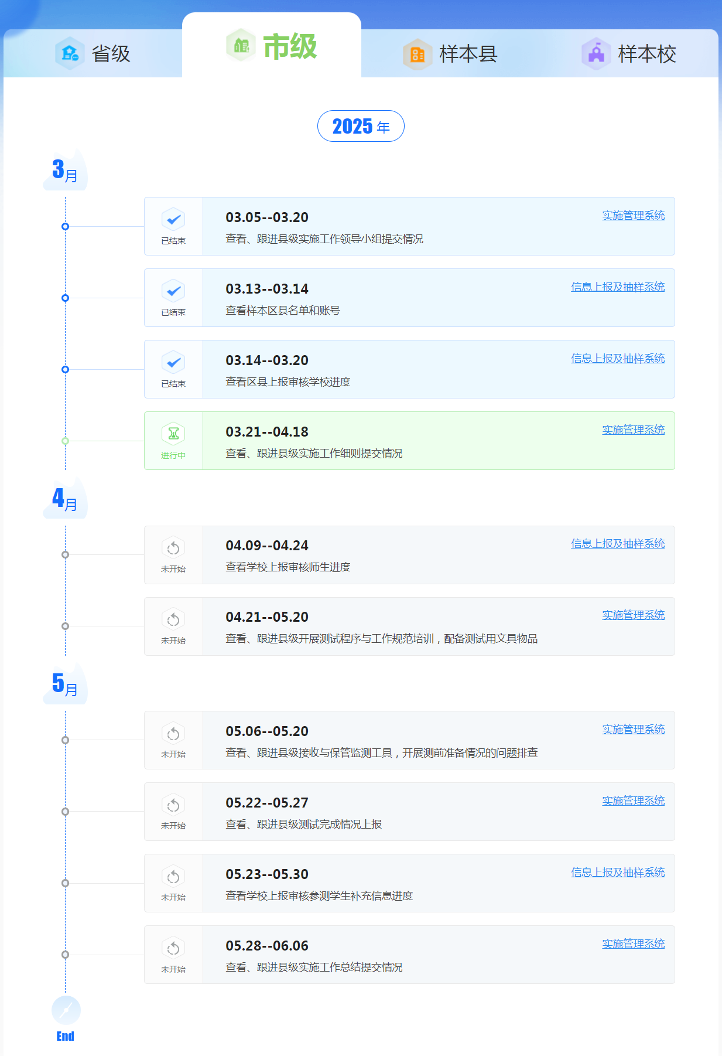Click green timeline dot for 03.21--04.18
The image size is (722, 1056).
pyautogui.click(x=65, y=441)
